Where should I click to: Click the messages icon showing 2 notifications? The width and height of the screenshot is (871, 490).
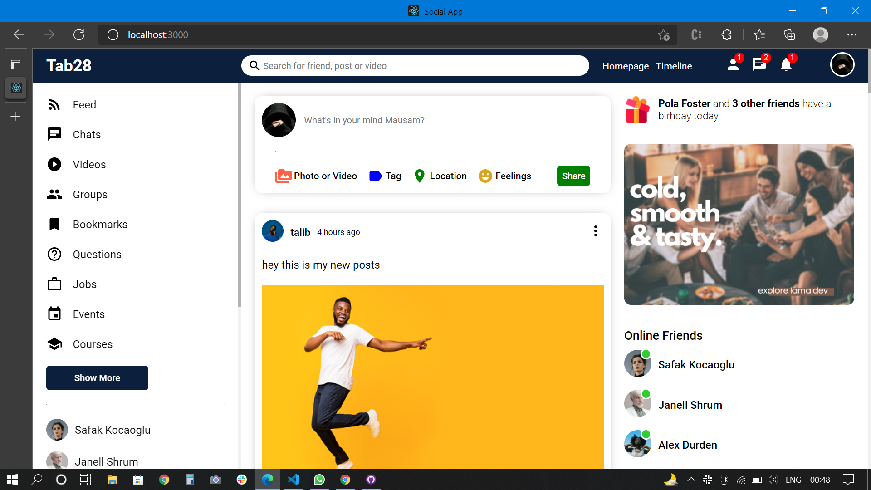(x=759, y=65)
